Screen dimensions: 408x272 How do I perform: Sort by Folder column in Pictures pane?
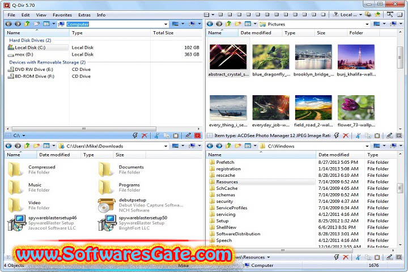point(363,33)
